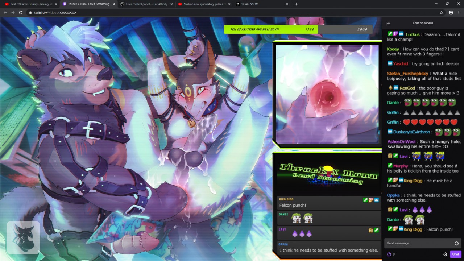Click Griffin's name beside the heart emotes
This screenshot has width=464, height=261.
393,122
